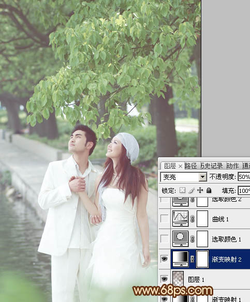Screen dimensions: 250x302
Task: Show the 曲线 1 layer visibility box
Action: pyautogui.click(x=164, y=219)
